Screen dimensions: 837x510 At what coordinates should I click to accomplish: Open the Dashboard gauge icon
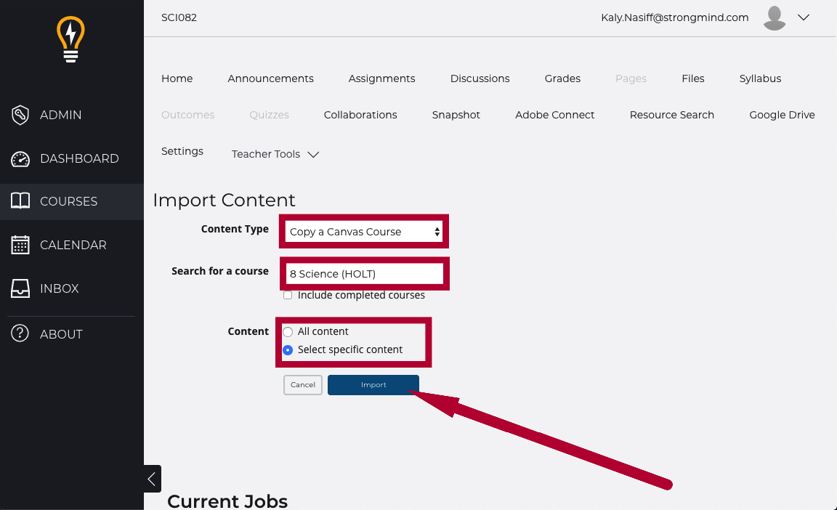20,158
